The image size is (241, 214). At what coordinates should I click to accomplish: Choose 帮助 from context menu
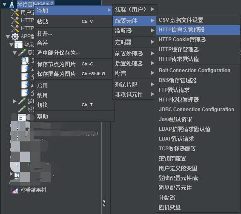(74, 116)
